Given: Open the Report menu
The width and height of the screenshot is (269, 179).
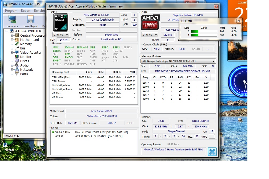Looking at the screenshot, I should pyautogui.click(x=26, y=11).
